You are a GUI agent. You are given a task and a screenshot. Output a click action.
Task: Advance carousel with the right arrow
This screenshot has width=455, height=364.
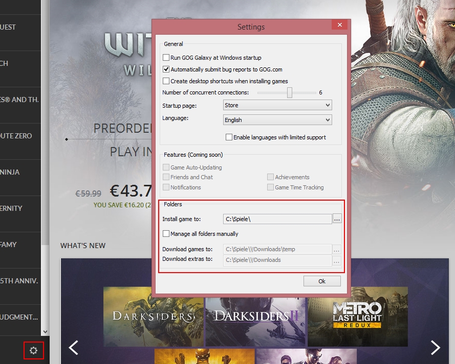coord(435,348)
